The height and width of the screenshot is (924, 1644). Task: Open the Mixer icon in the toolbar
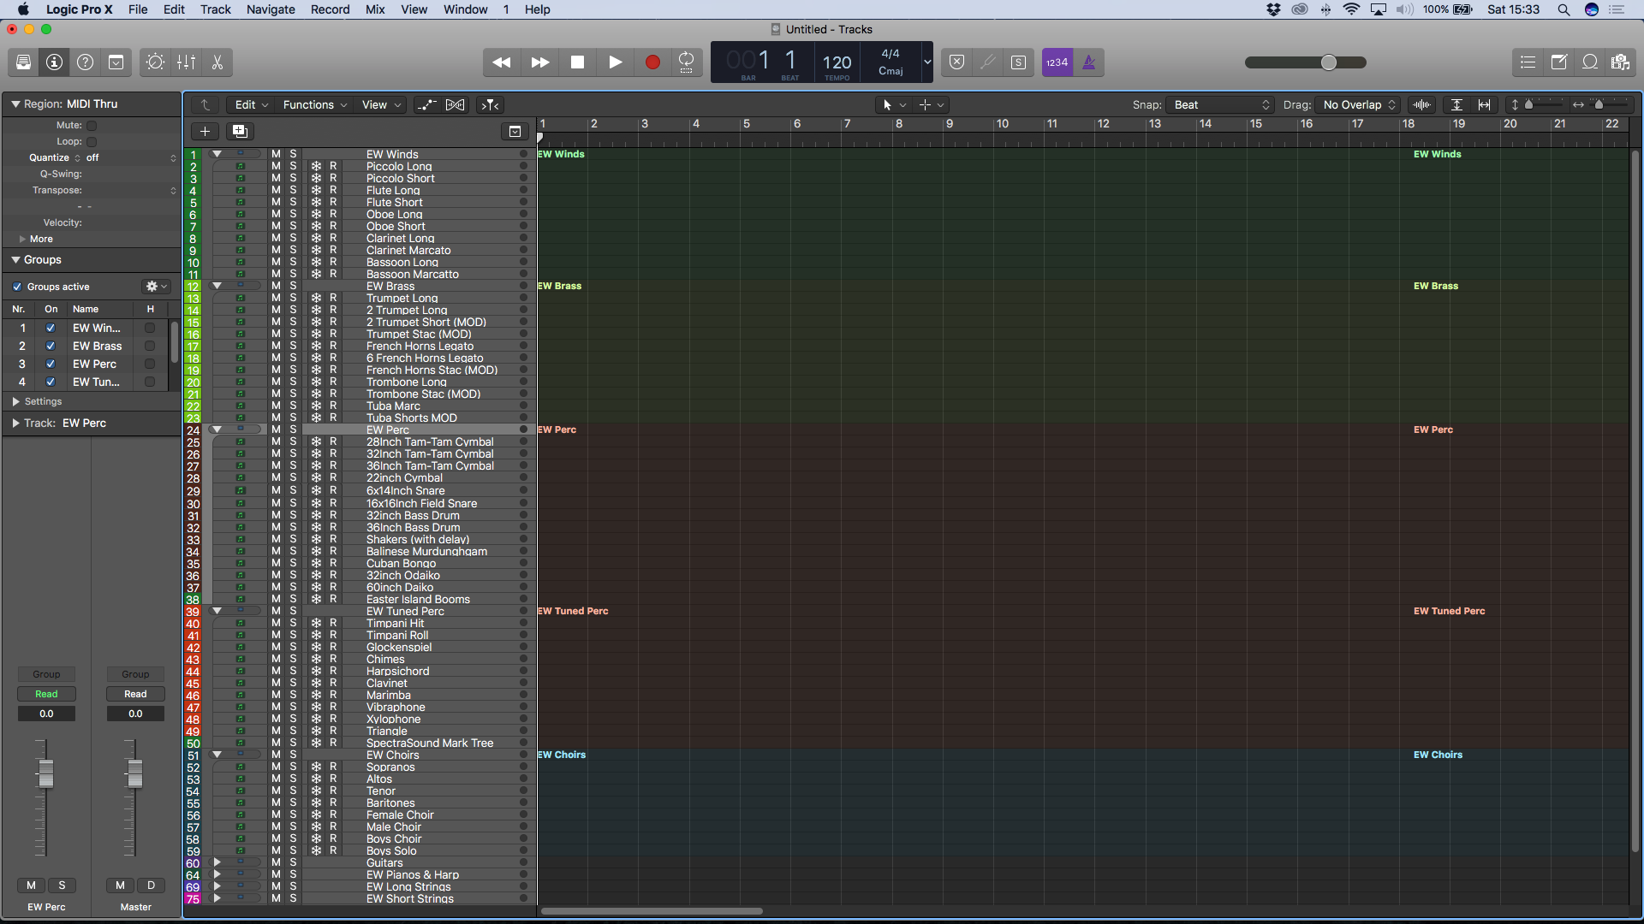[186, 62]
